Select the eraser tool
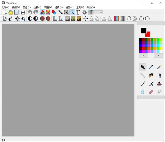 pyautogui.click(x=151, y=92)
